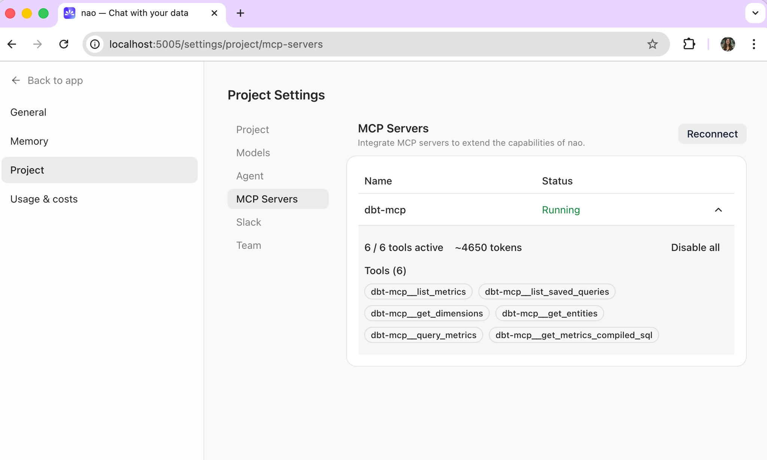
Task: Bookmark page using the star icon
Action: tap(652, 44)
